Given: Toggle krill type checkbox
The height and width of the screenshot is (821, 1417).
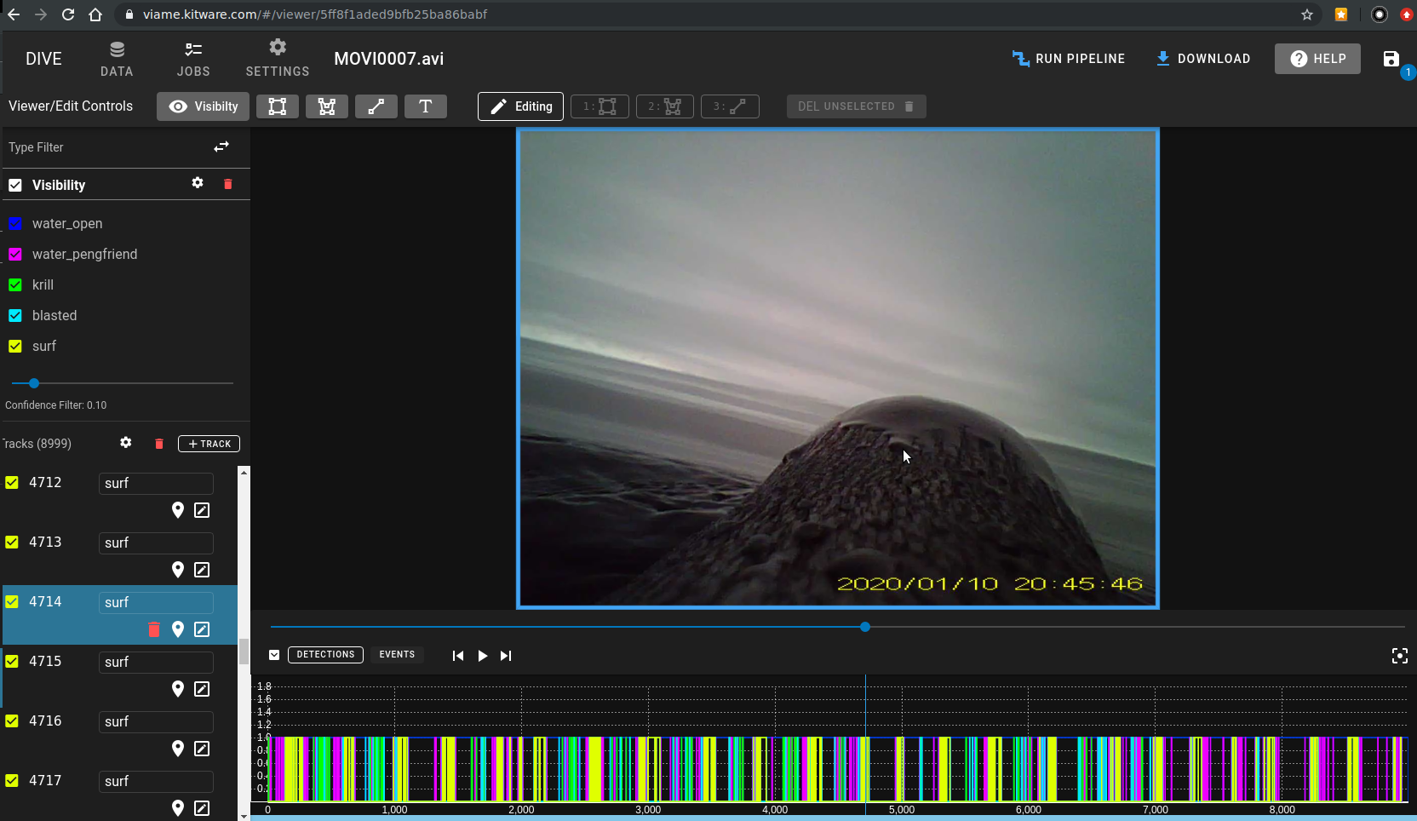Looking at the screenshot, I should (15, 285).
